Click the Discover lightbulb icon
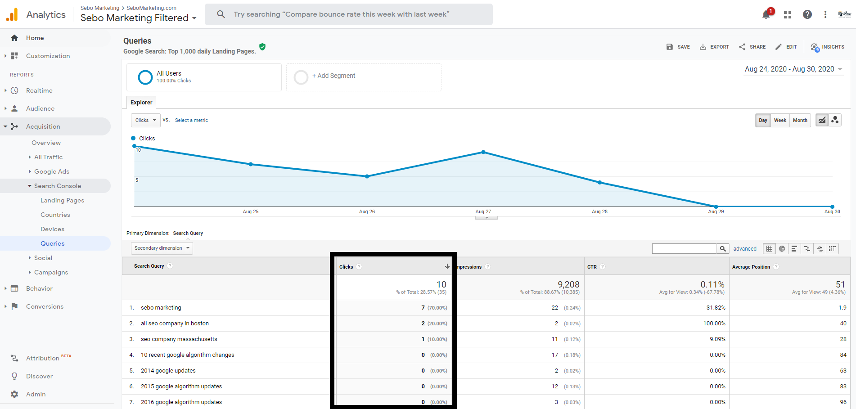The image size is (856, 409). [14, 376]
